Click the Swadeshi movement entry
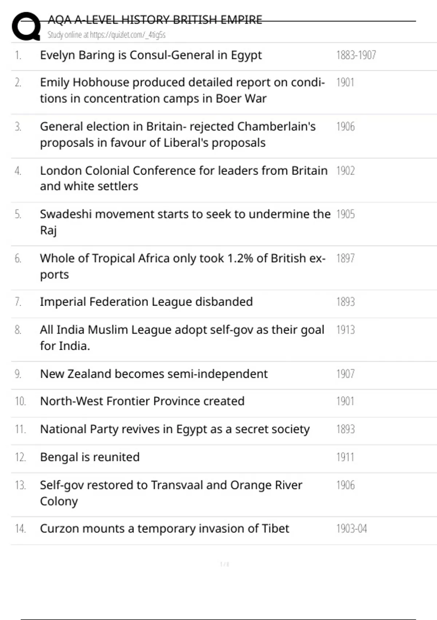 point(185,222)
